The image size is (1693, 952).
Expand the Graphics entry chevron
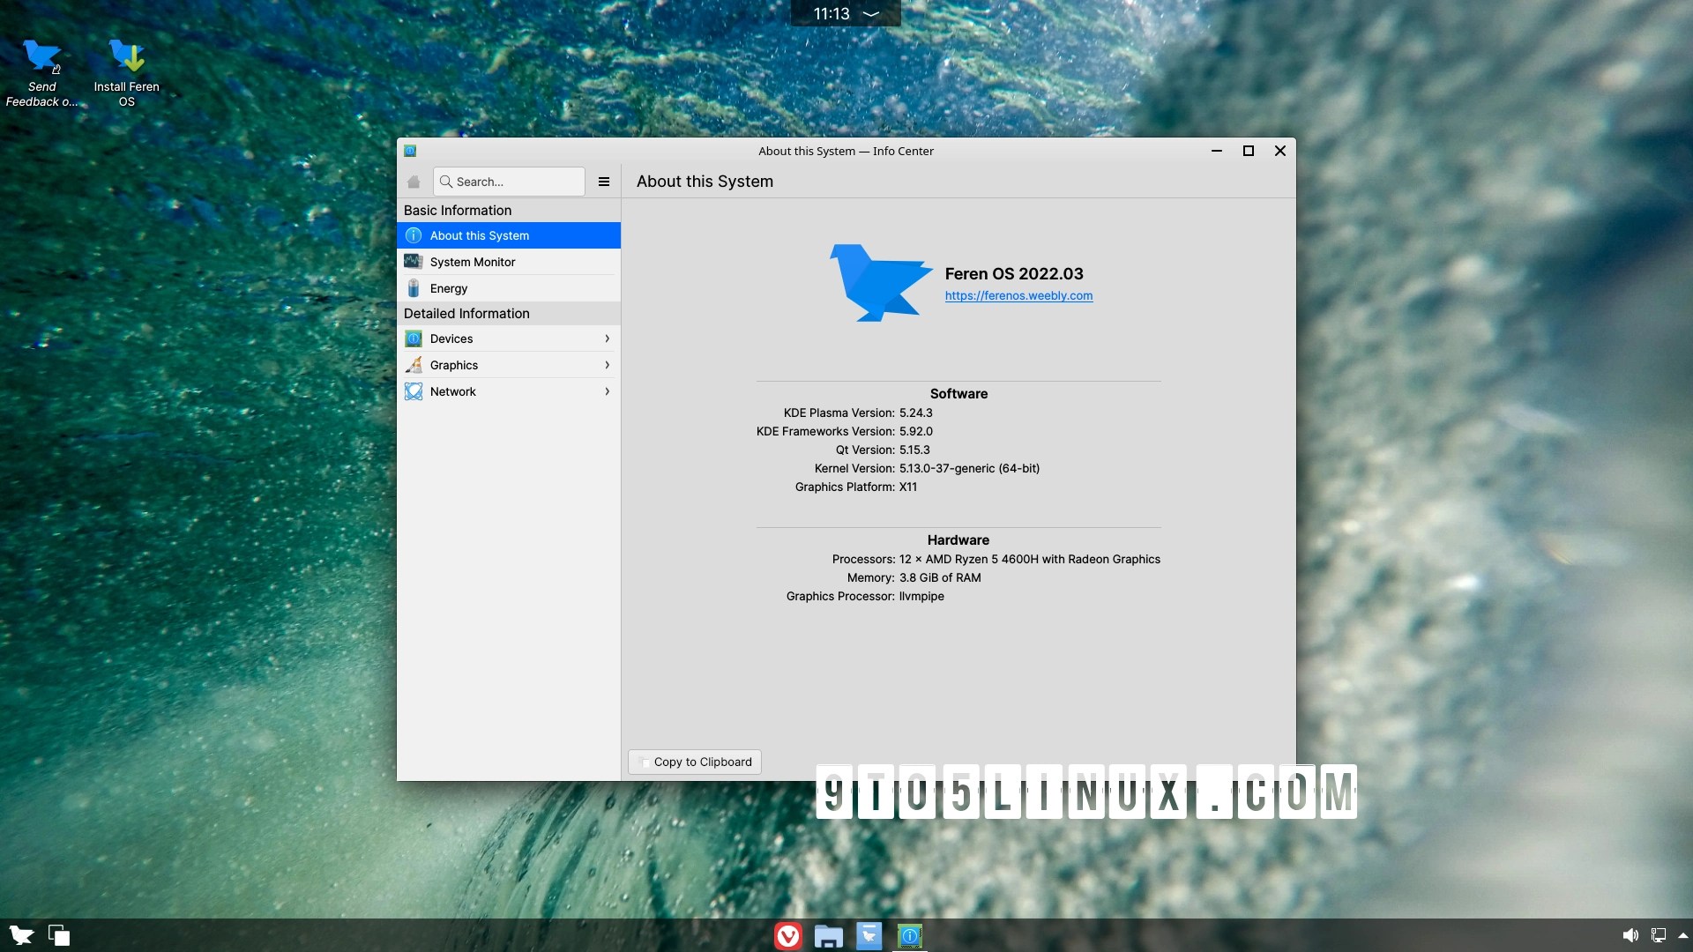[607, 365]
